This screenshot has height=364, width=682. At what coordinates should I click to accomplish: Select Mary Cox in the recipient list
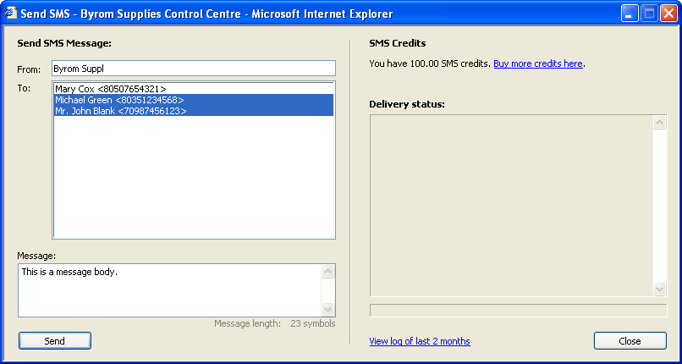coord(111,88)
